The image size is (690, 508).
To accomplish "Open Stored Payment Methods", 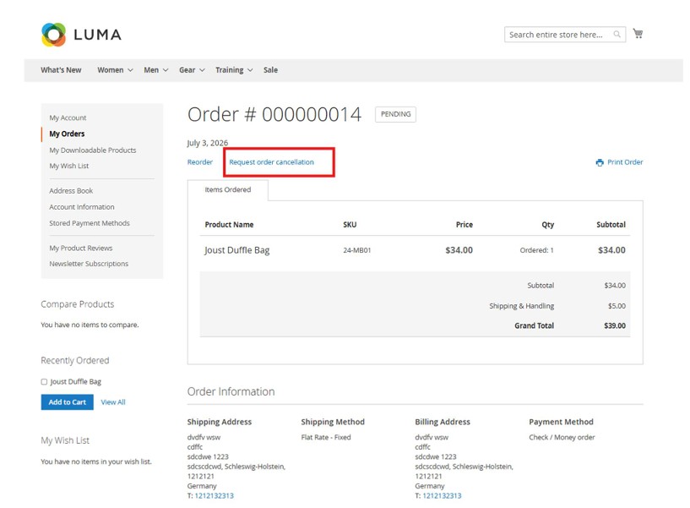I will (90, 223).
